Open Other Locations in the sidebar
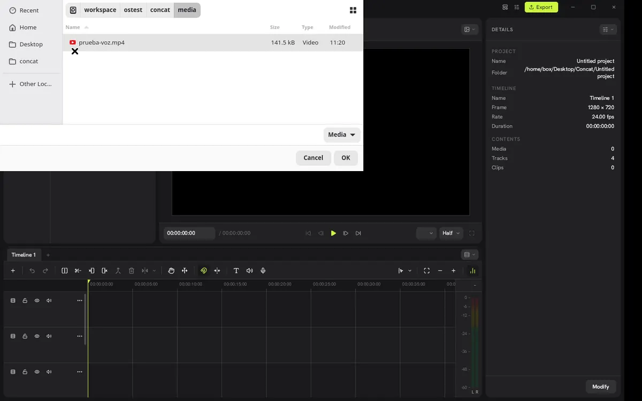The width and height of the screenshot is (642, 401). click(x=31, y=84)
